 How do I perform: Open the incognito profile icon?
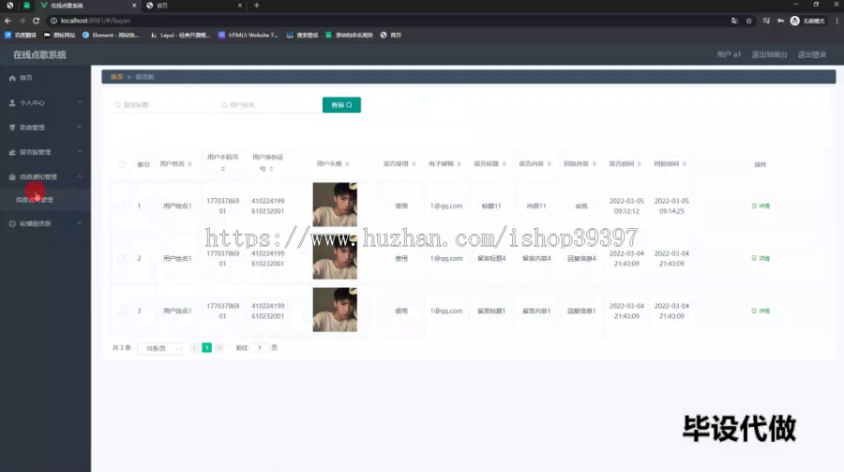click(x=795, y=21)
